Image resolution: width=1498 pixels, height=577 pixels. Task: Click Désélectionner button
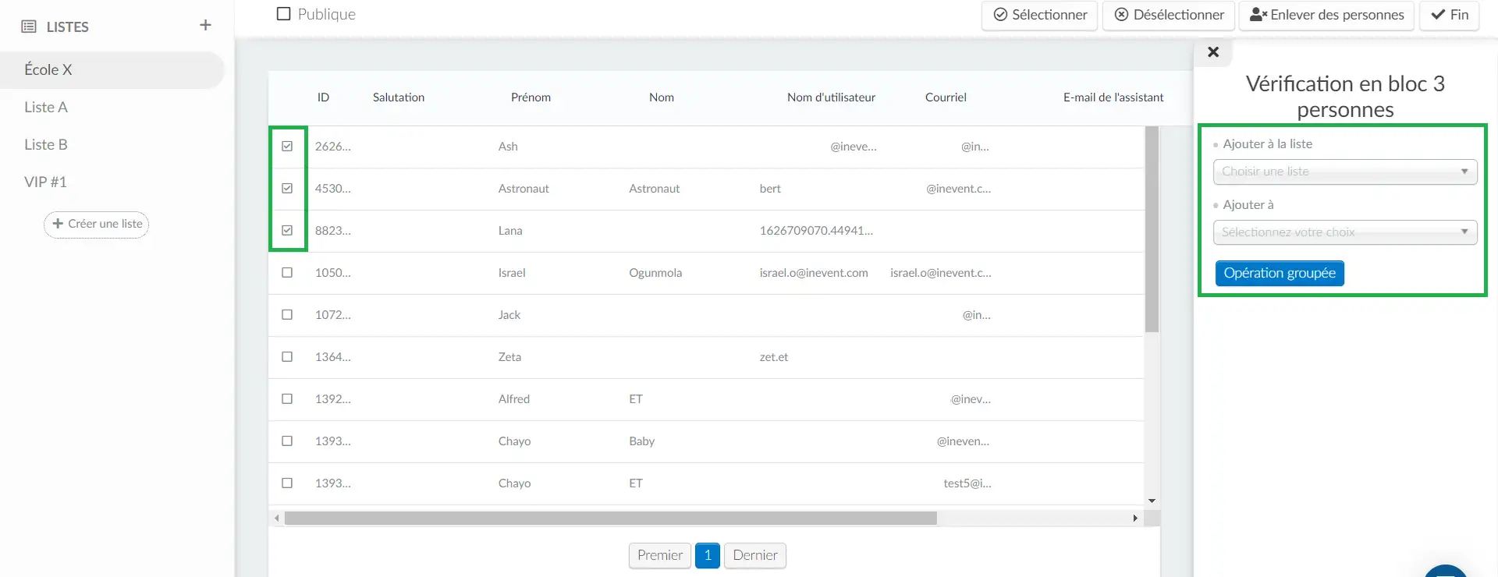1169,15
